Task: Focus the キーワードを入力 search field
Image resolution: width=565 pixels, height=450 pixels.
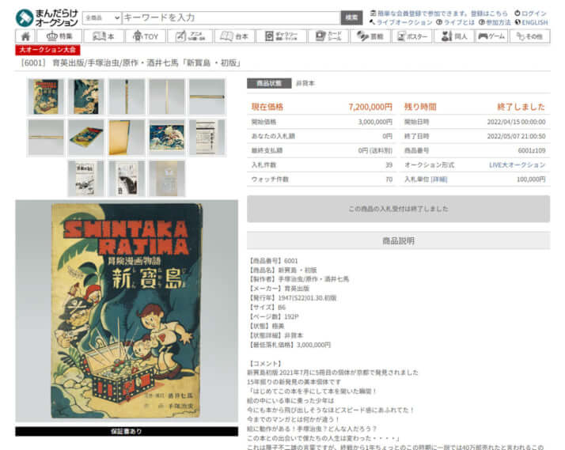Action: [x=231, y=17]
